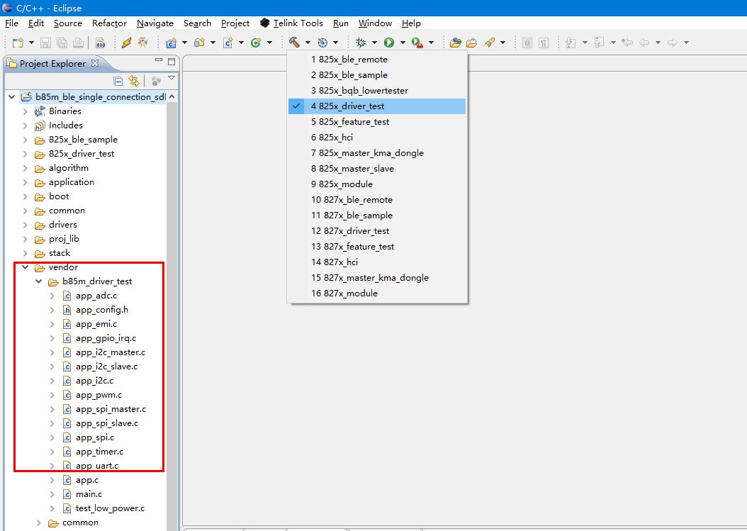Screen dimensions: 747x531
Task: Expand the 825x_ble_sample folder
Action: 26,140
